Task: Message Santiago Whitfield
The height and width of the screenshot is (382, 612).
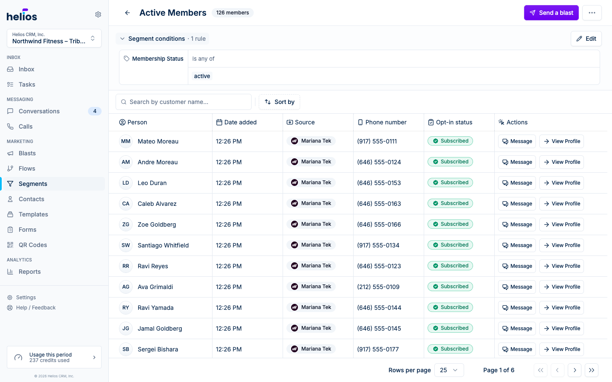Action: (517, 245)
